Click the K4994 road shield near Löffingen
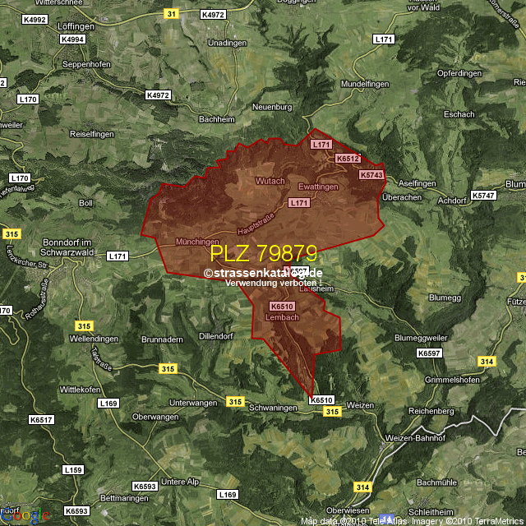This screenshot has height=526, width=526. pos(72,39)
